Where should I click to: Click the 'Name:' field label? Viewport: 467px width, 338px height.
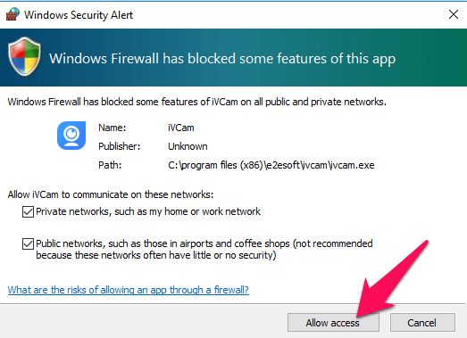[113, 128]
